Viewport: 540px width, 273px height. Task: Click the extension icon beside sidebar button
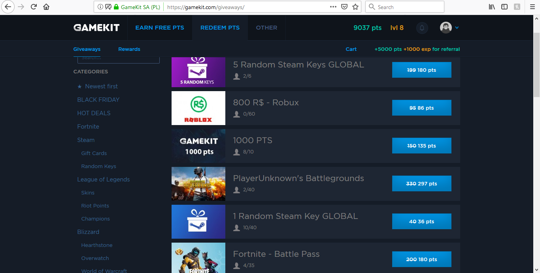[x=517, y=7]
